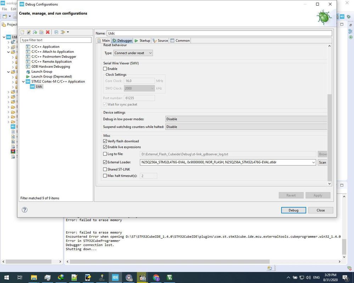Image resolution: width=354 pixels, height=283 pixels.
Task: Create a new launch configuration prototype
Action: (x=29, y=32)
